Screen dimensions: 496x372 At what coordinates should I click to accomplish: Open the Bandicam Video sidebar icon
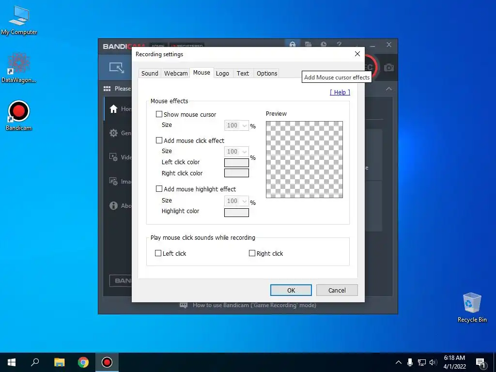[113, 157]
